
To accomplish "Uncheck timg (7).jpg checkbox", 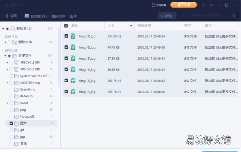I will [66, 36].
